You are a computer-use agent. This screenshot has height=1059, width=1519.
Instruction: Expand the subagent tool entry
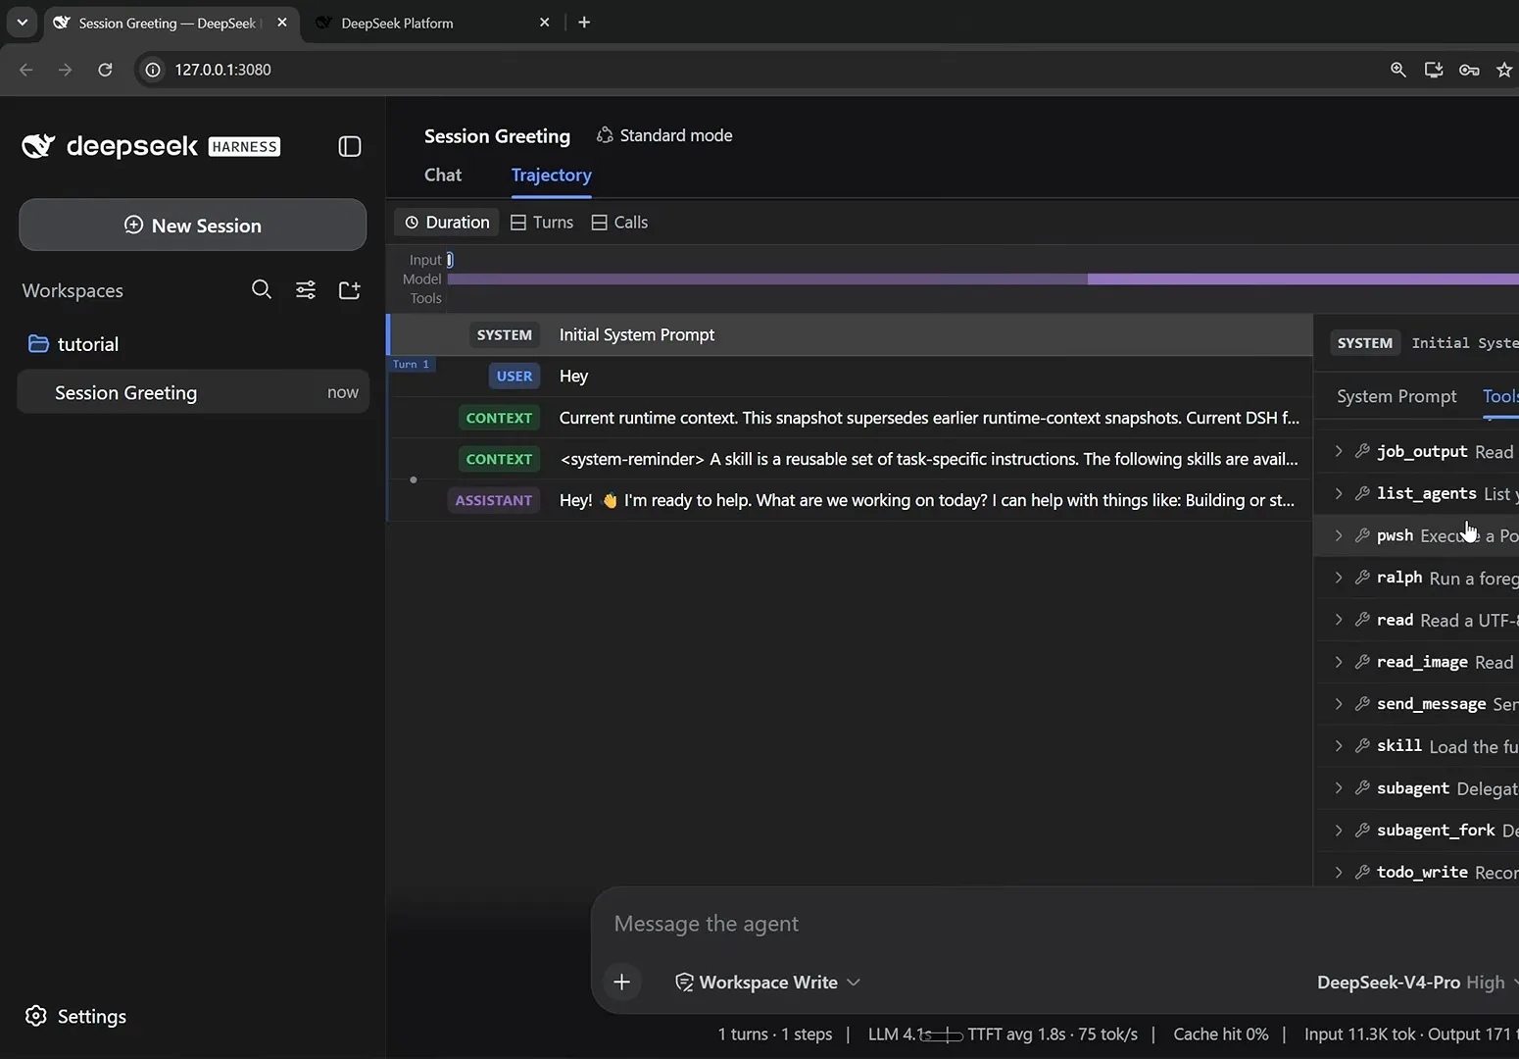coord(1339,788)
